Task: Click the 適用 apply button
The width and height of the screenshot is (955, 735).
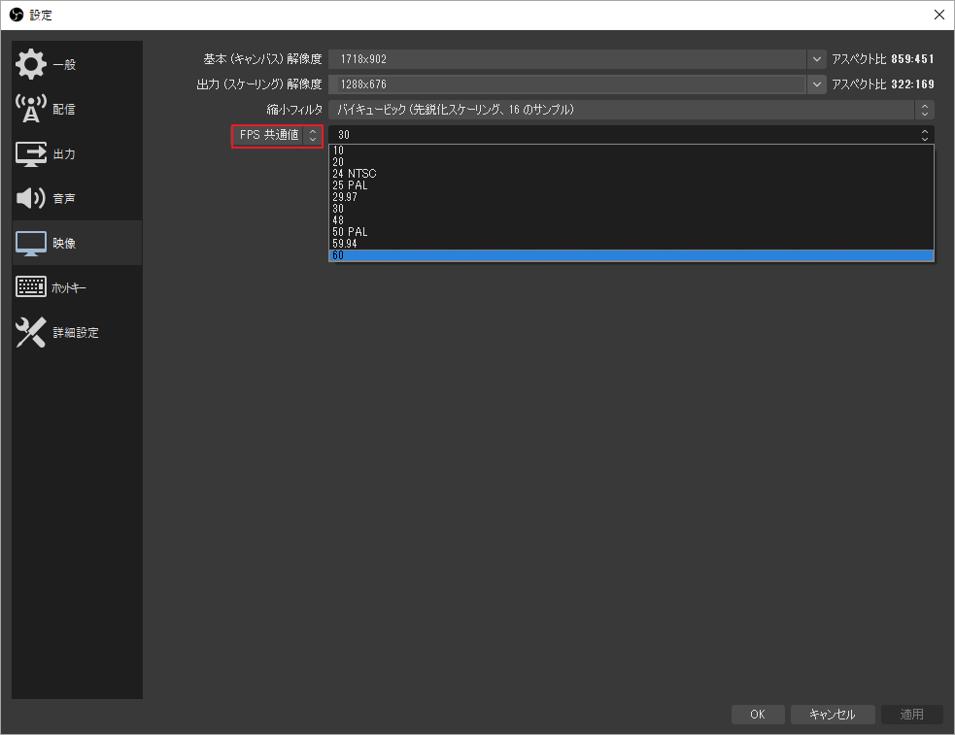Action: [911, 715]
